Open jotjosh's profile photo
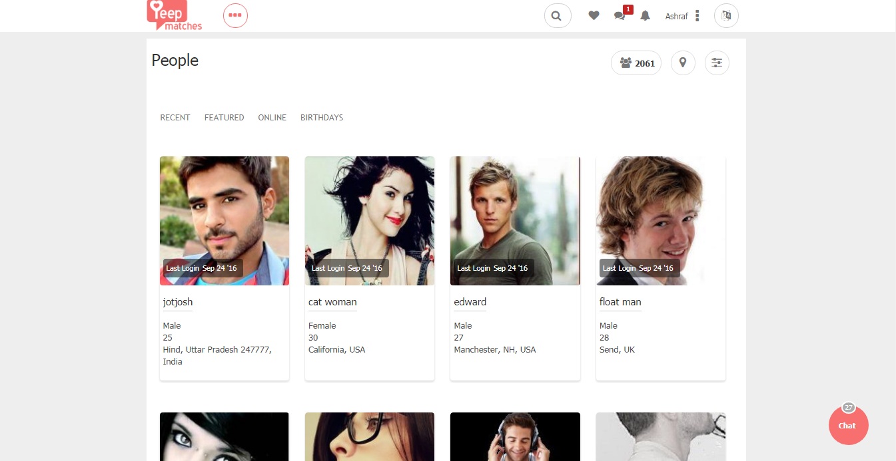 tap(224, 221)
